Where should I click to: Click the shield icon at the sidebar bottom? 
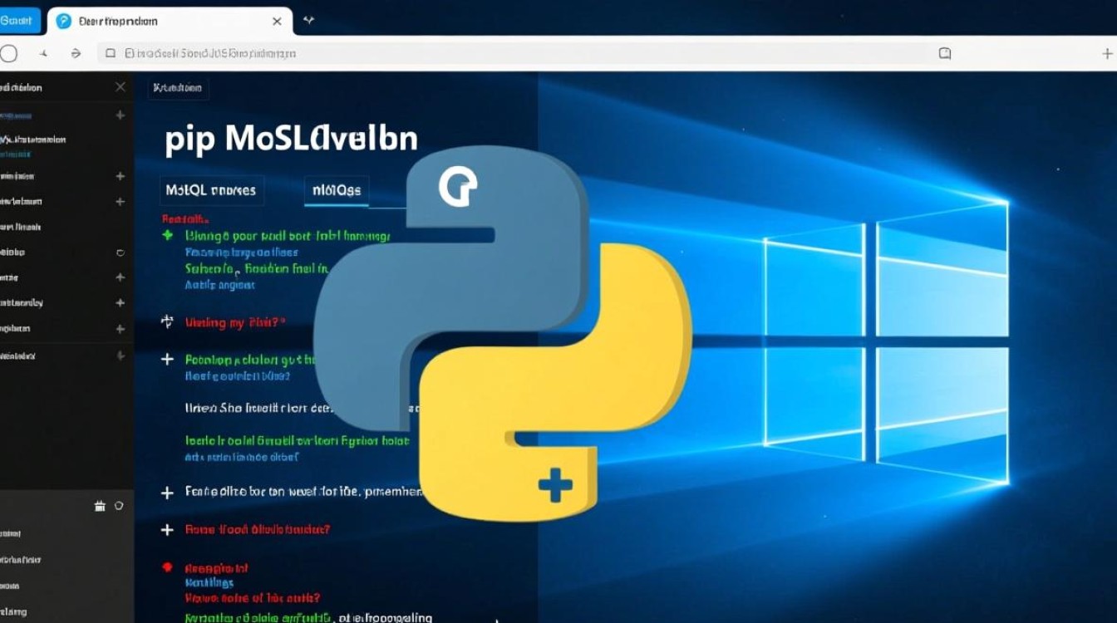tap(119, 505)
